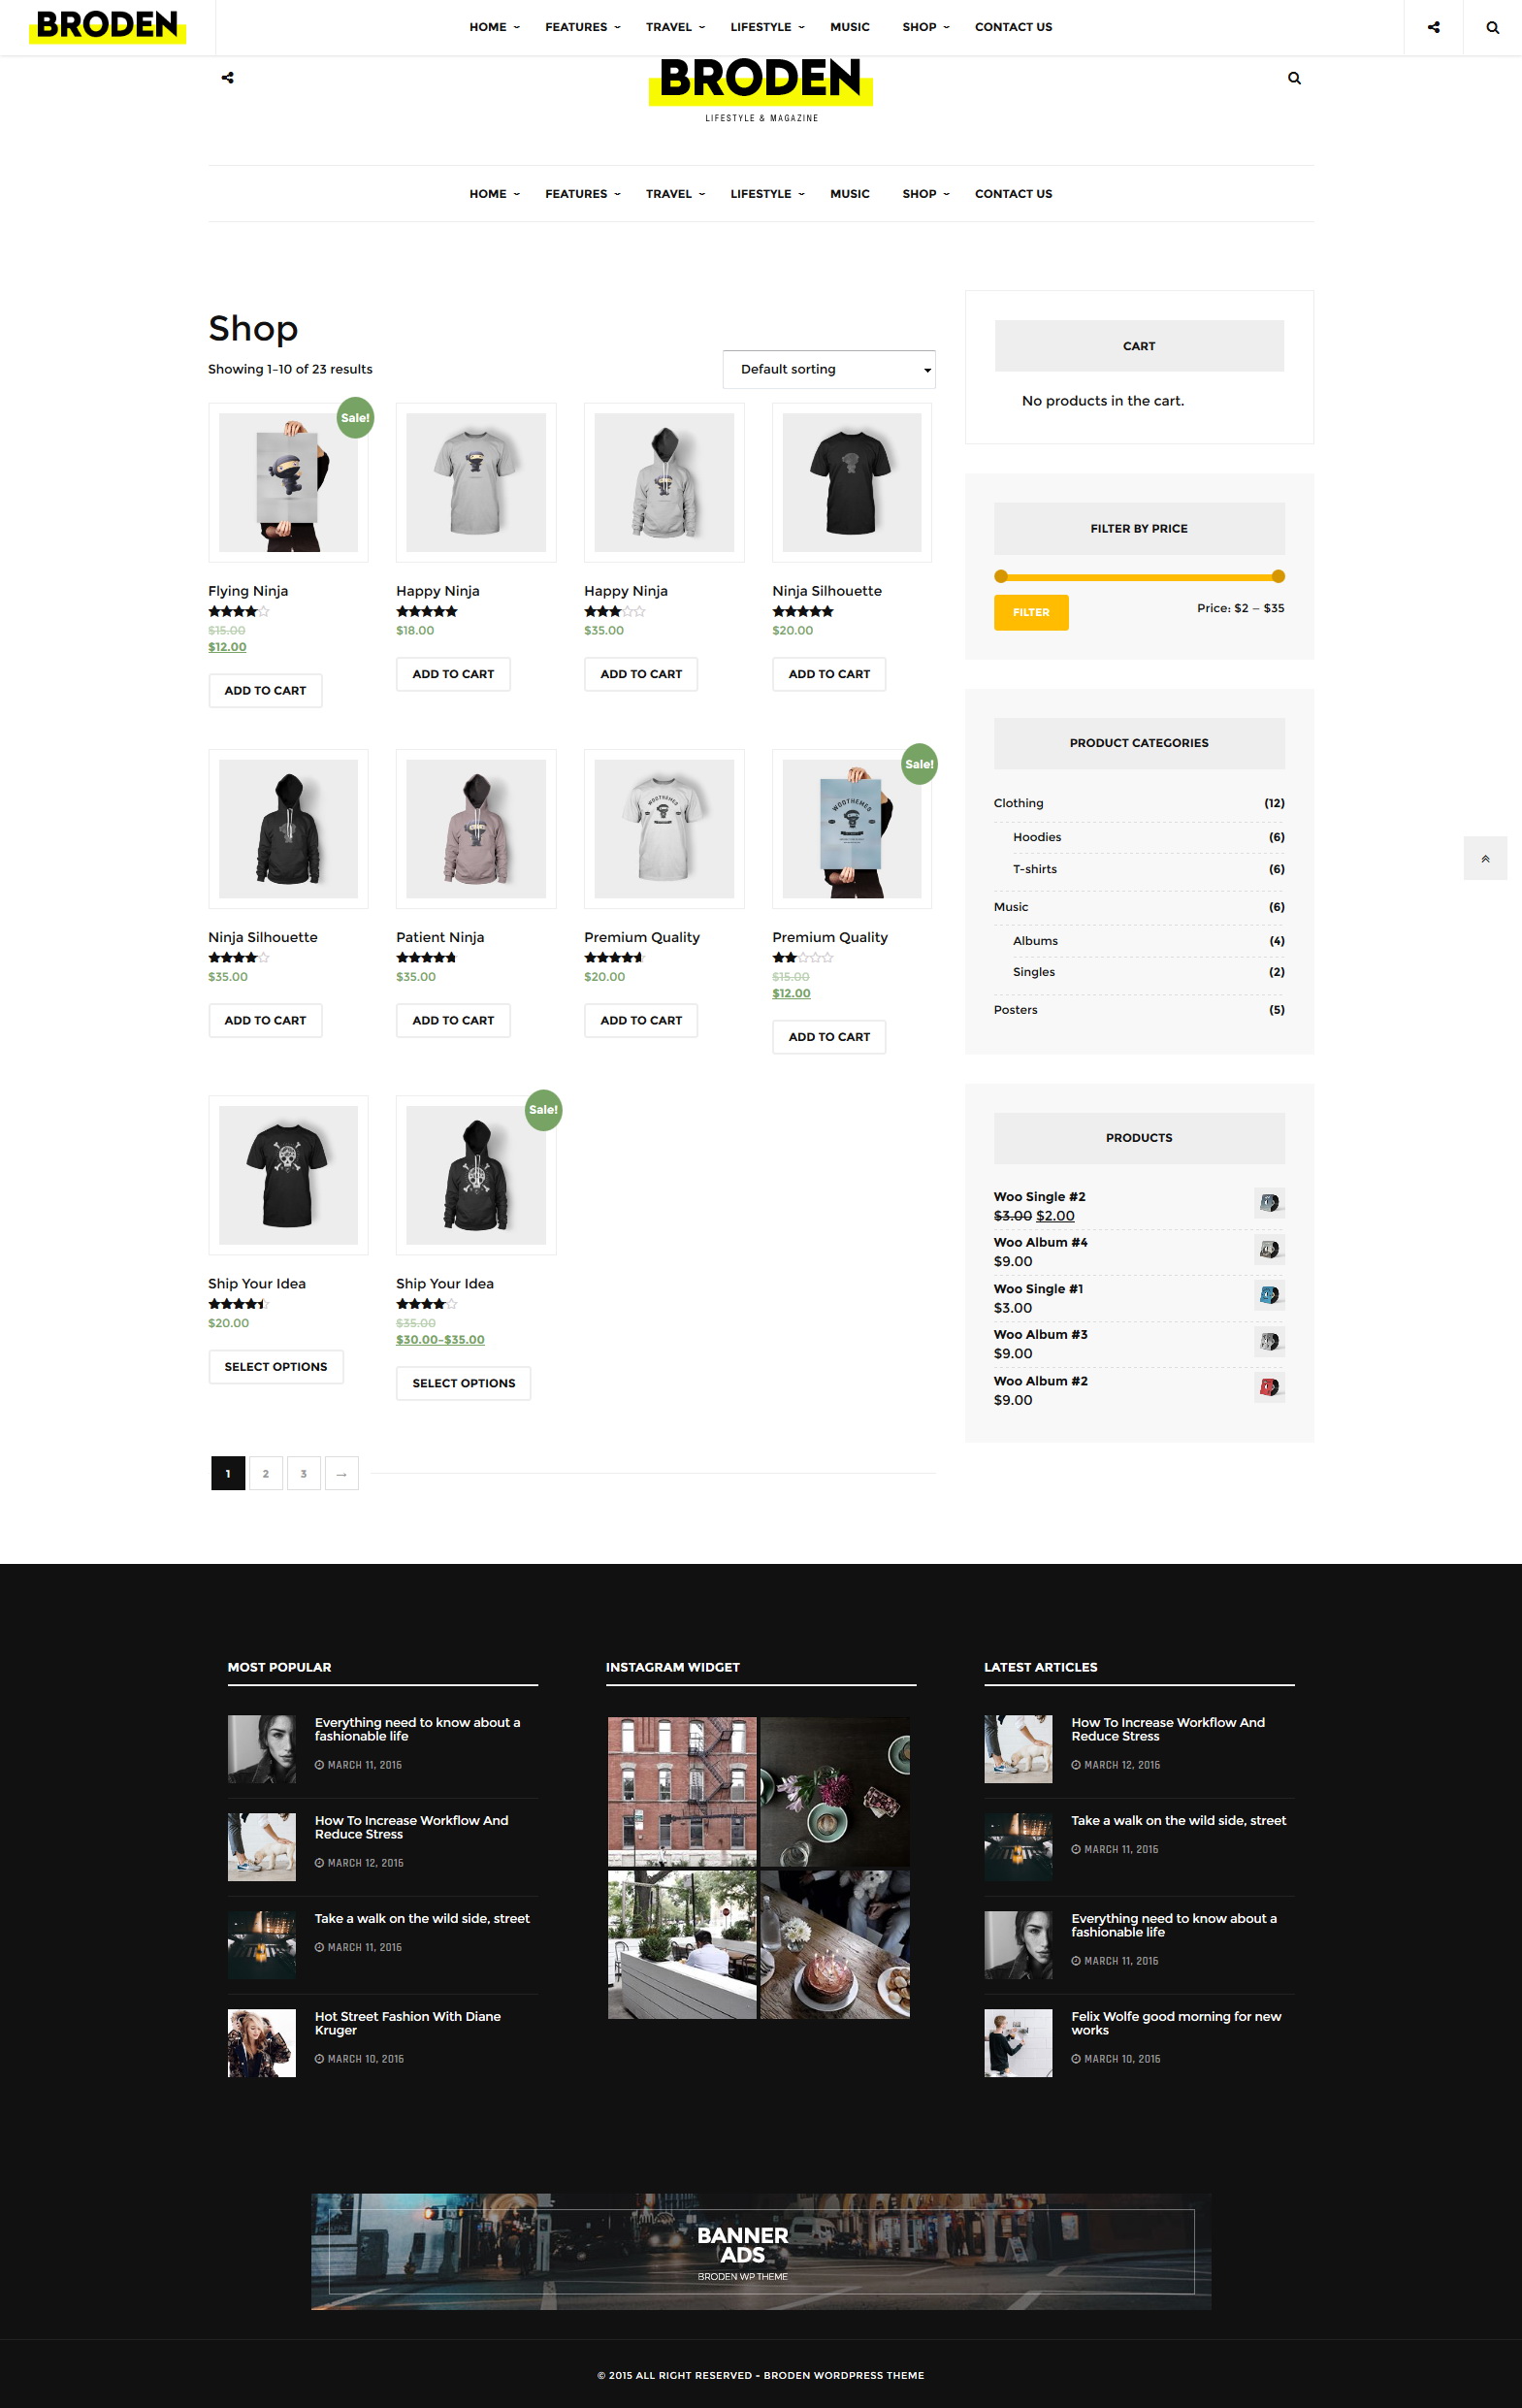This screenshot has width=1522, height=2408.
Task: Click search icon right of large Broden logo
Action: click(x=1294, y=78)
